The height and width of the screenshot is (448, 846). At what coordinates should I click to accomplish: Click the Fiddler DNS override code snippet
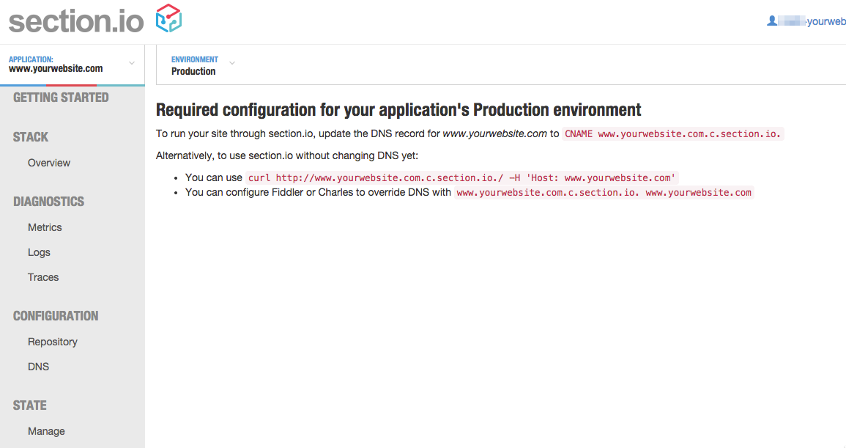point(604,193)
